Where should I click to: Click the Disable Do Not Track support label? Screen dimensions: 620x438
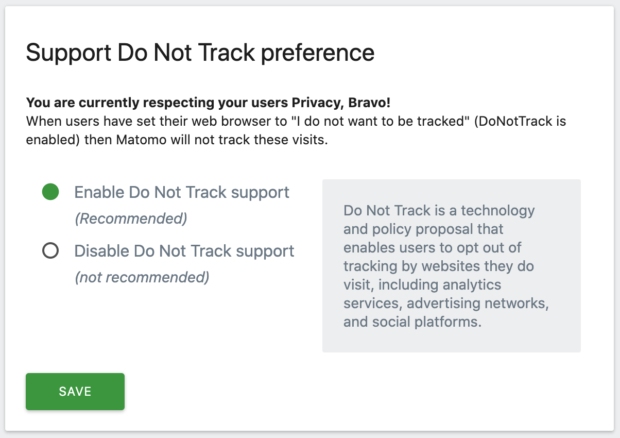tap(184, 251)
